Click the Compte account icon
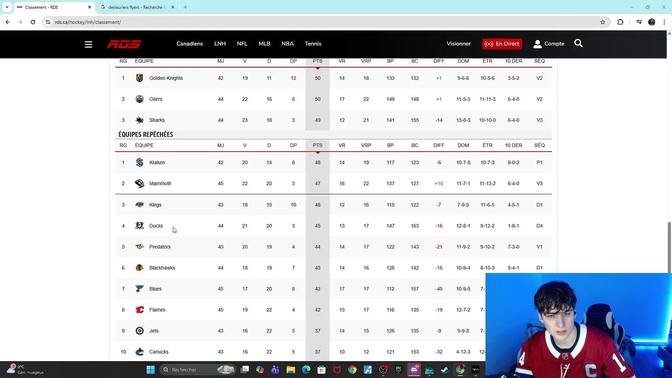Viewport: 672px width, 378px height. [x=537, y=44]
